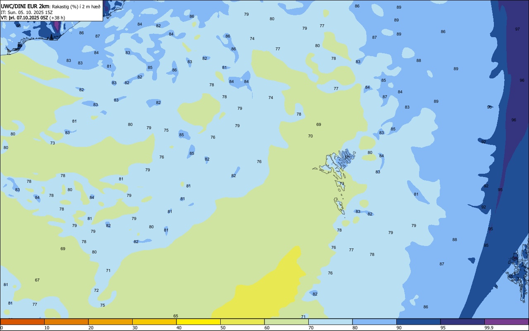Click the 10 legend tick label

47,328
